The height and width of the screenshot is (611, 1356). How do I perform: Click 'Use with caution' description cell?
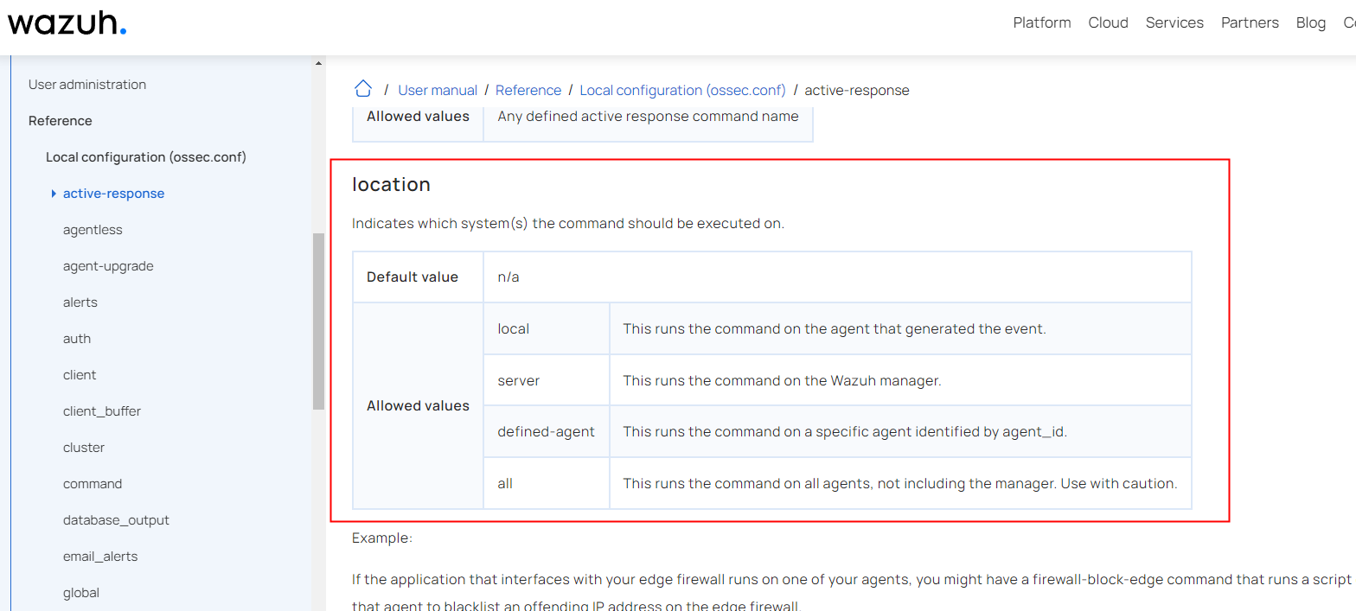900,483
